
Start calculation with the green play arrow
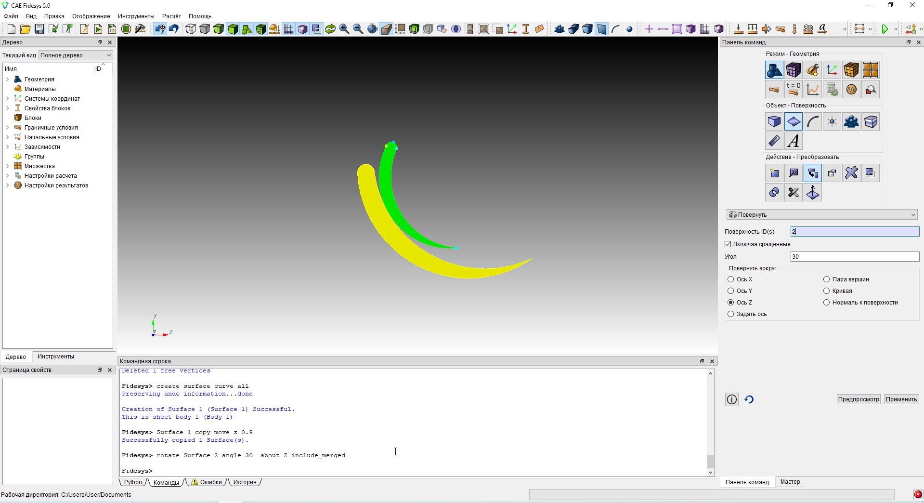tap(885, 29)
